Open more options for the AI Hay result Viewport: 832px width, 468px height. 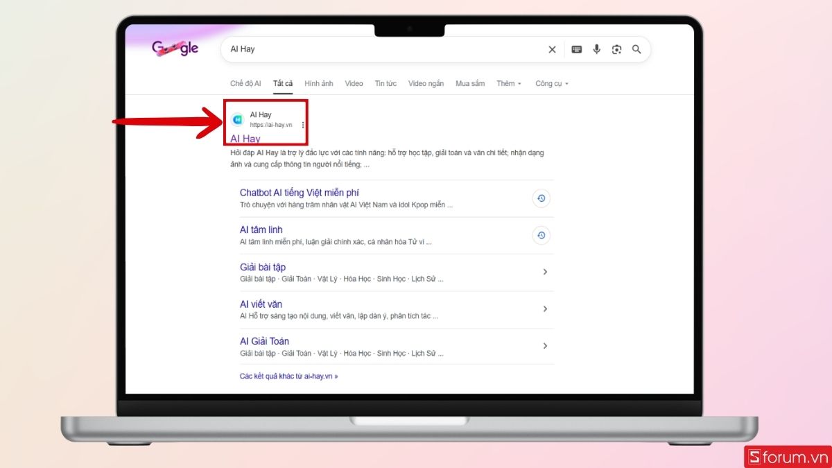click(302, 124)
